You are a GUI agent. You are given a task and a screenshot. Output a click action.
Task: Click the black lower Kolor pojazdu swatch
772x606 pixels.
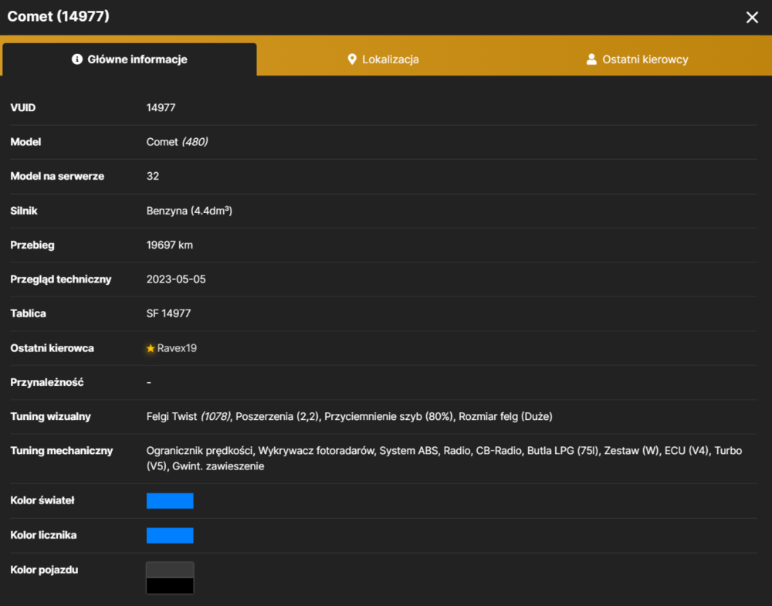(x=170, y=586)
